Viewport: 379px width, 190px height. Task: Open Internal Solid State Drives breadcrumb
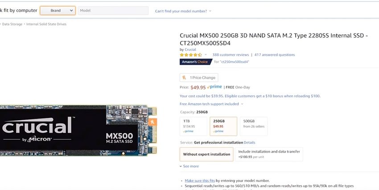coord(46,24)
